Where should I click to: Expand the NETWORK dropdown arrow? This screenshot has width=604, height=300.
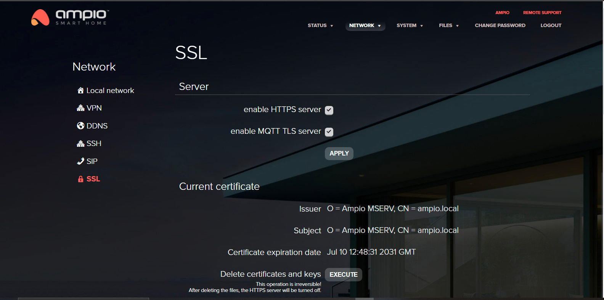click(379, 26)
